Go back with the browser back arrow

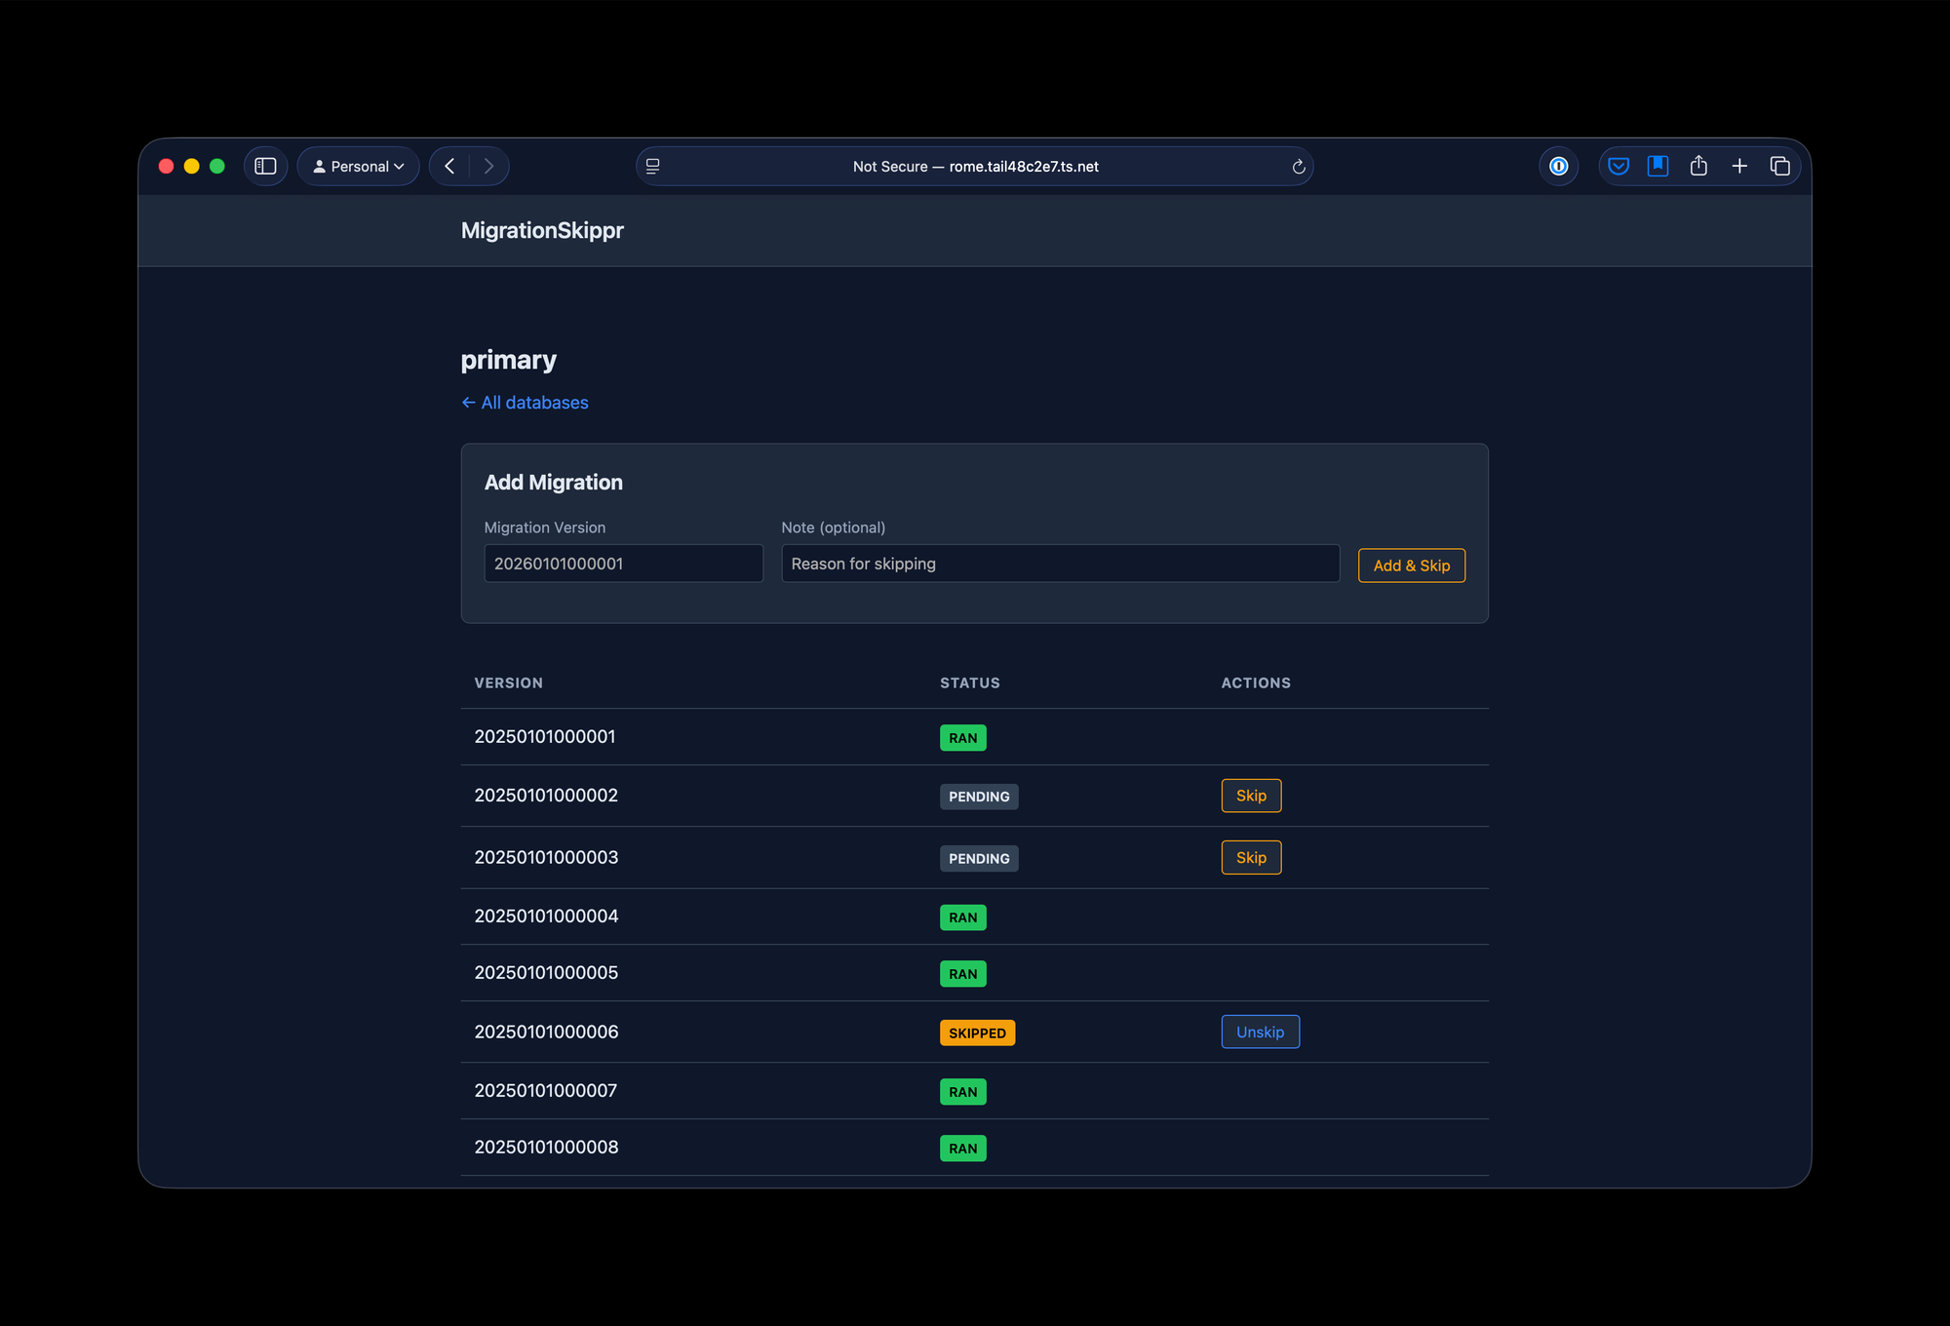[449, 167]
